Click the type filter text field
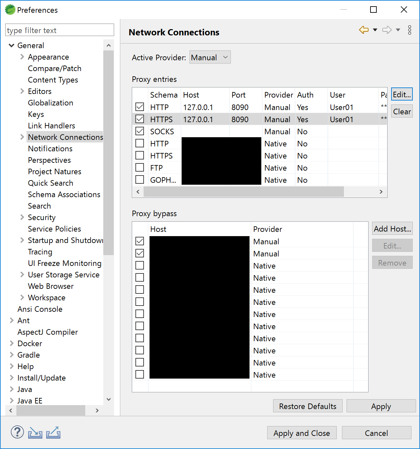 point(60,30)
